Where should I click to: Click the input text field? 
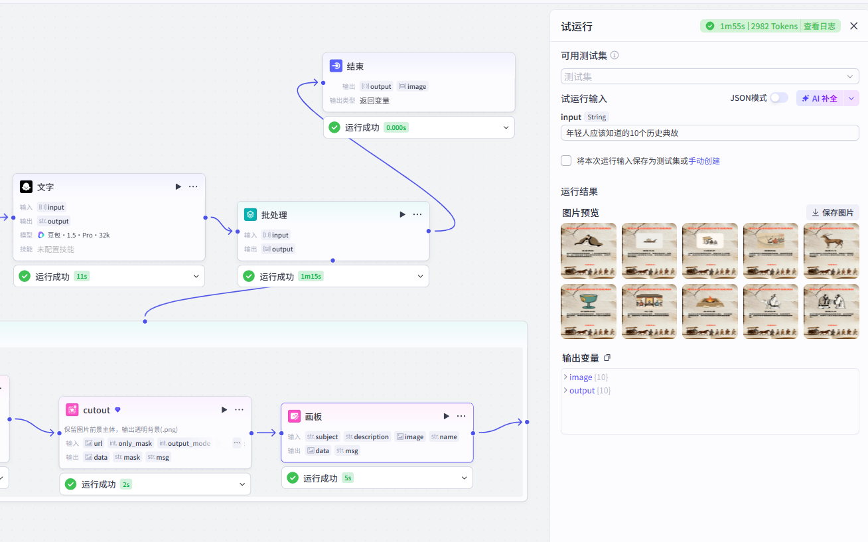tap(709, 133)
